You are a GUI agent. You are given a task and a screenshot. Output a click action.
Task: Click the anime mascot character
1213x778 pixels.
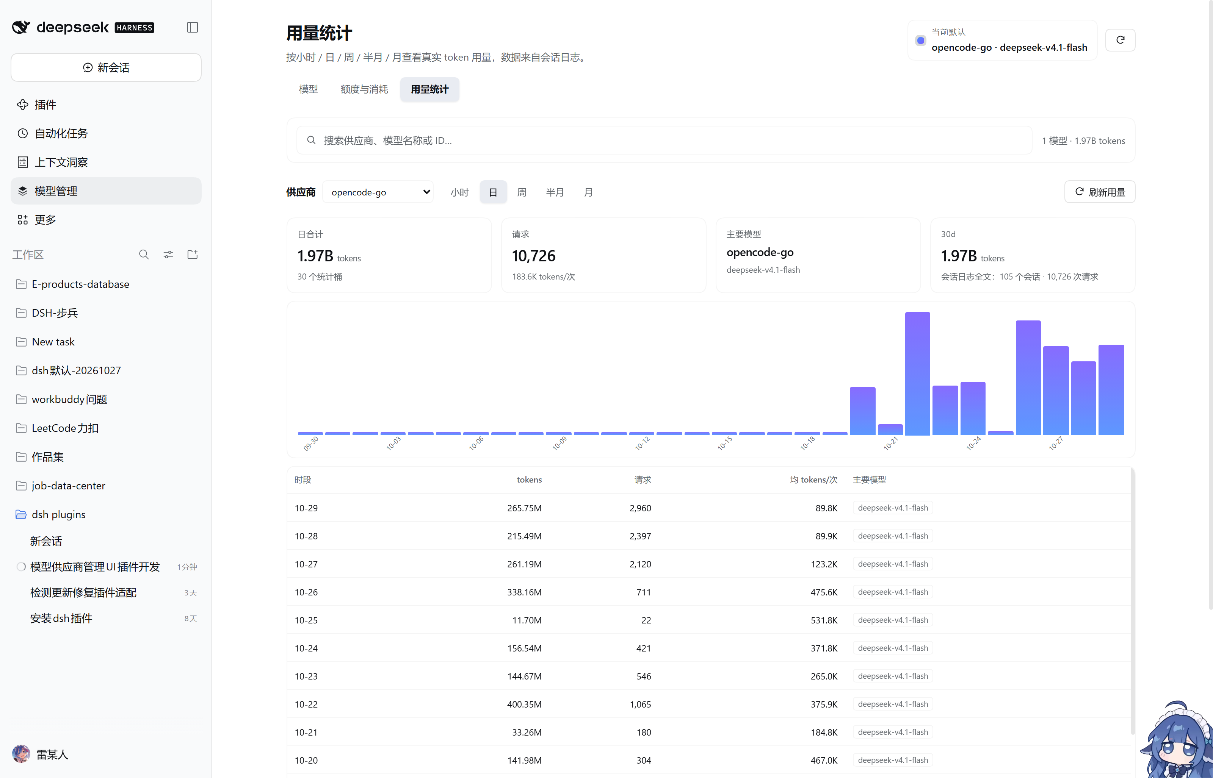(x=1178, y=740)
